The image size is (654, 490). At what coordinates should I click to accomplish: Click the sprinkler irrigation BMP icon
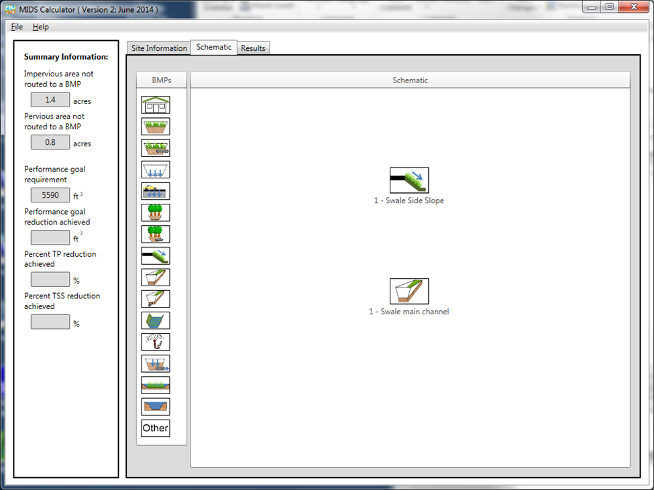(x=156, y=342)
